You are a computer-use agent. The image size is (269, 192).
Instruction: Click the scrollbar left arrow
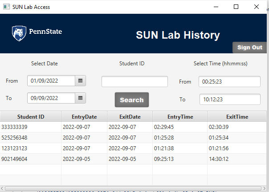click(2, 188)
